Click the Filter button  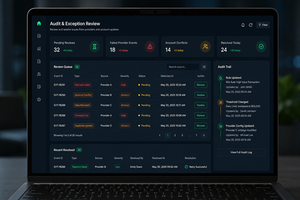click(x=263, y=25)
